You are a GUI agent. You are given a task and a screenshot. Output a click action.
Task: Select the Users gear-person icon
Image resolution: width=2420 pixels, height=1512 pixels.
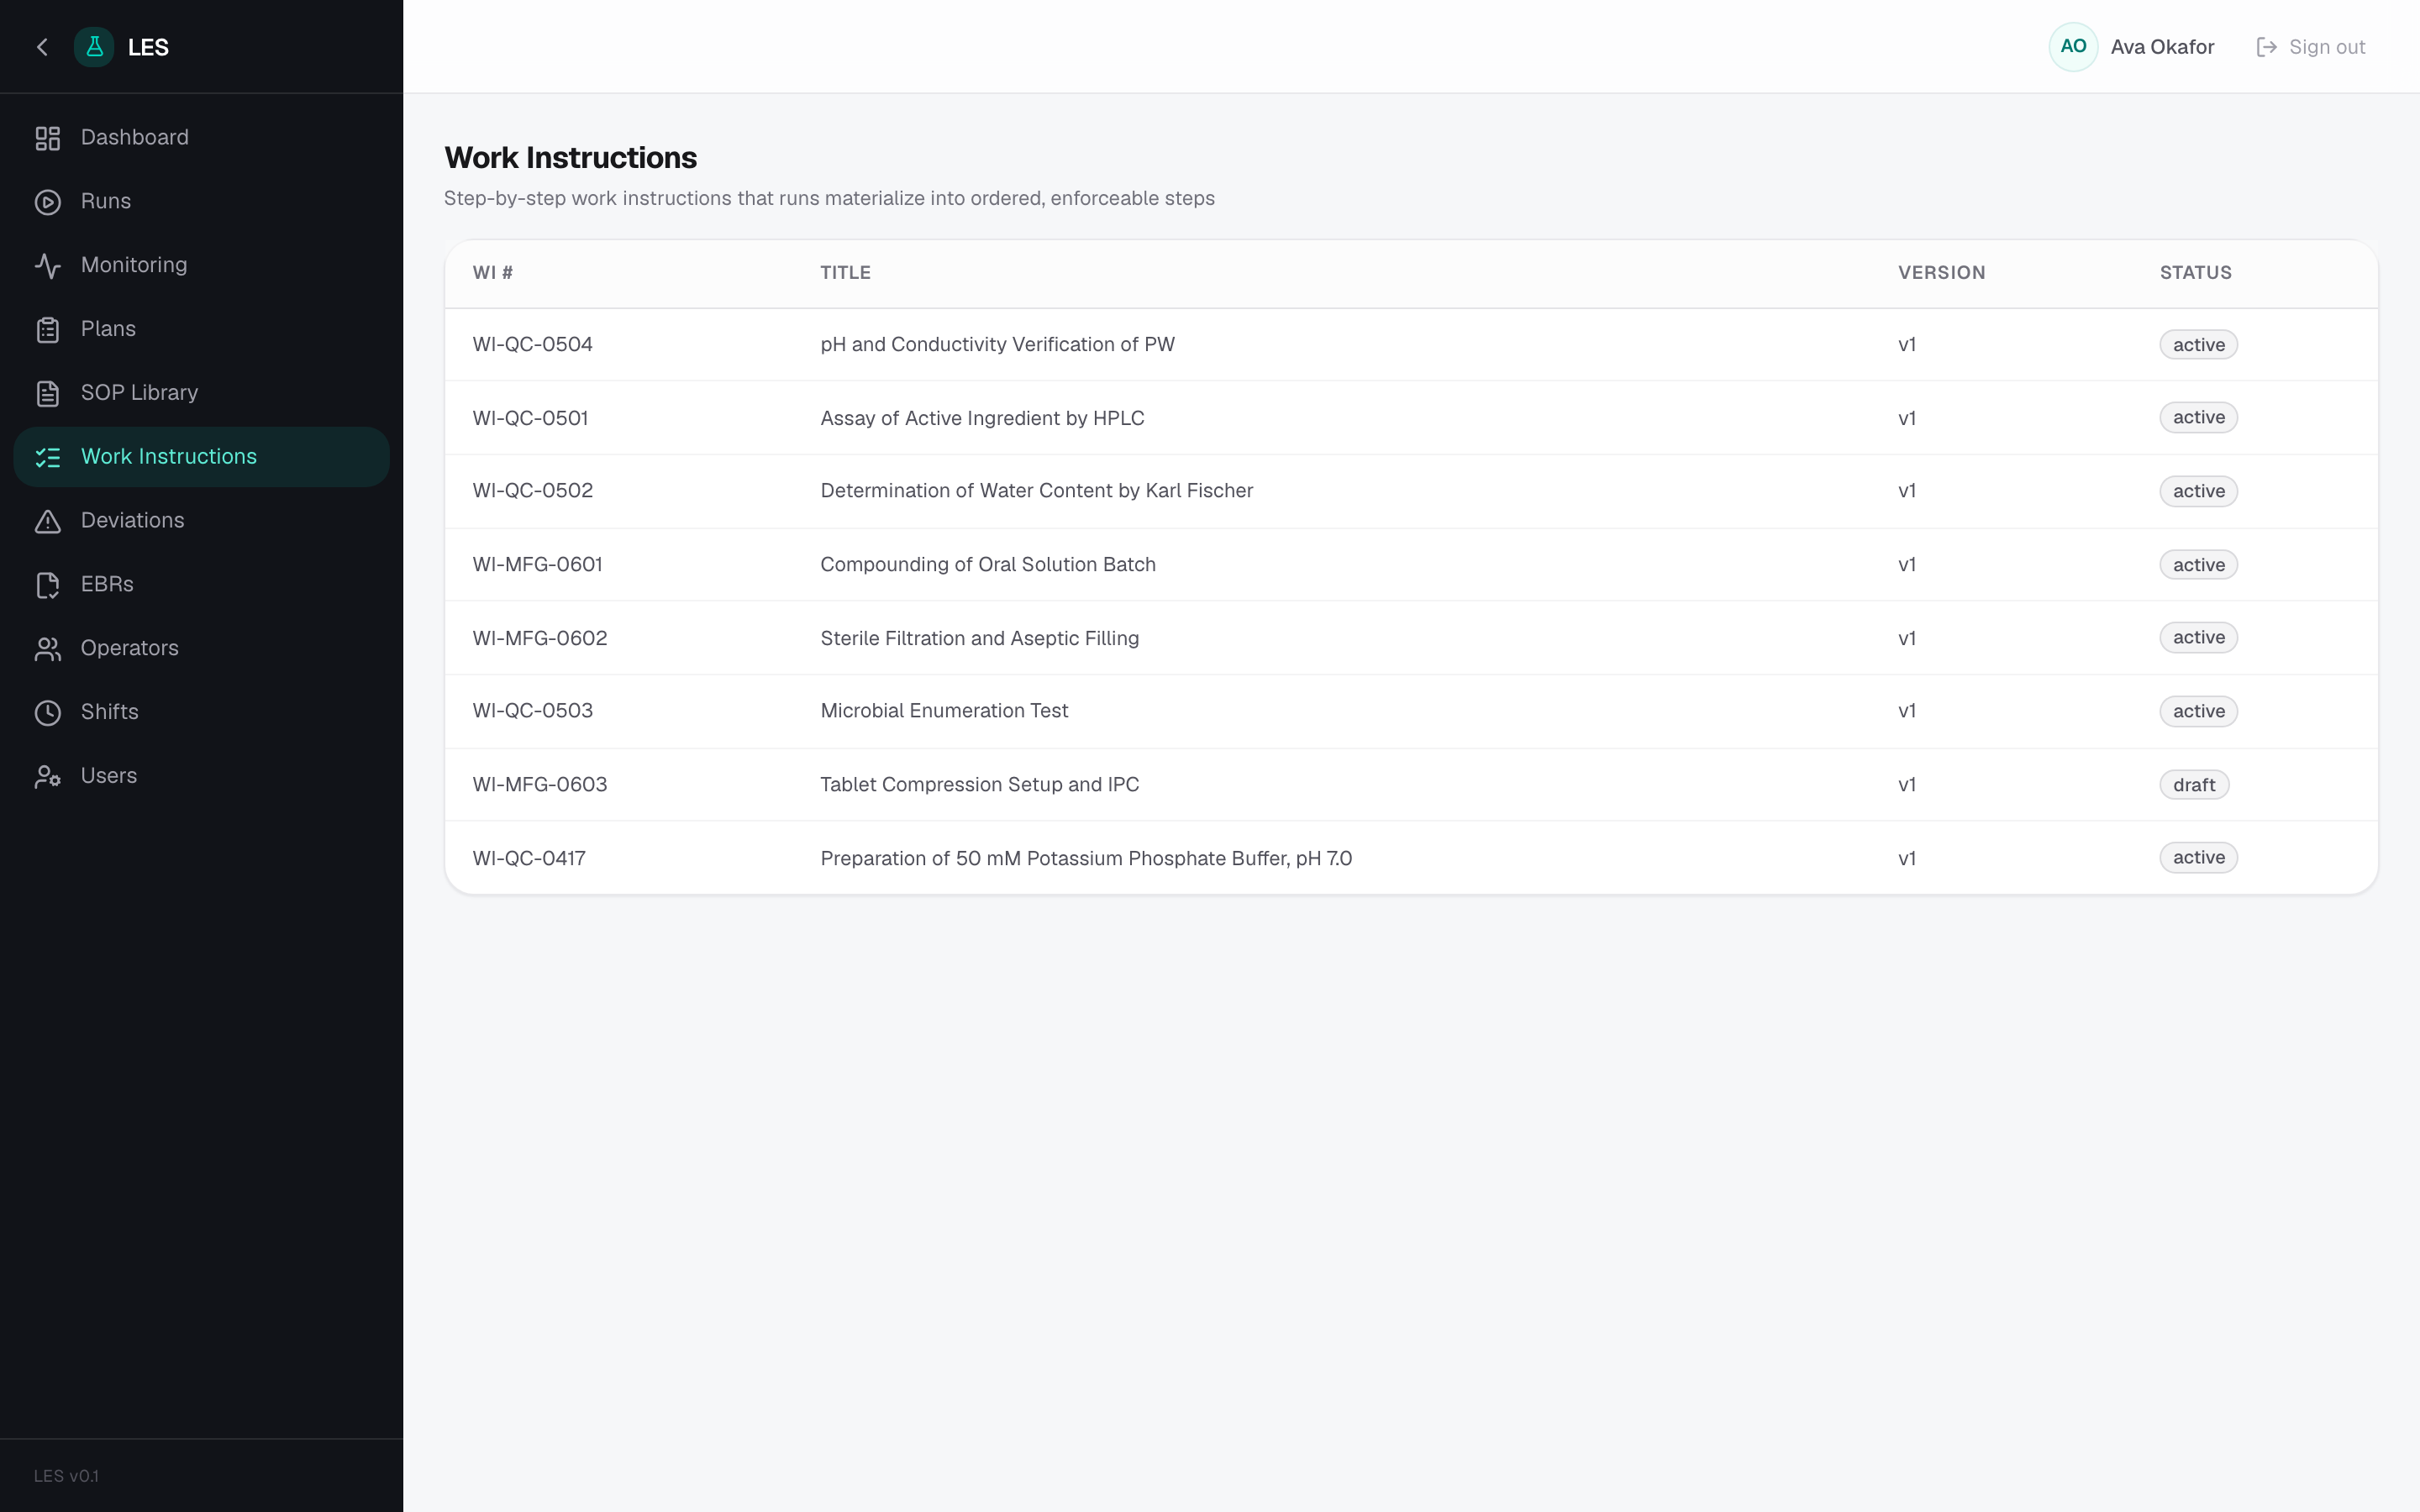pyautogui.click(x=47, y=777)
